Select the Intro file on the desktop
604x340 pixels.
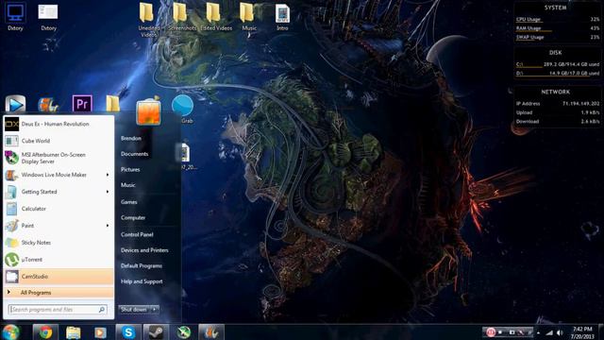click(282, 17)
